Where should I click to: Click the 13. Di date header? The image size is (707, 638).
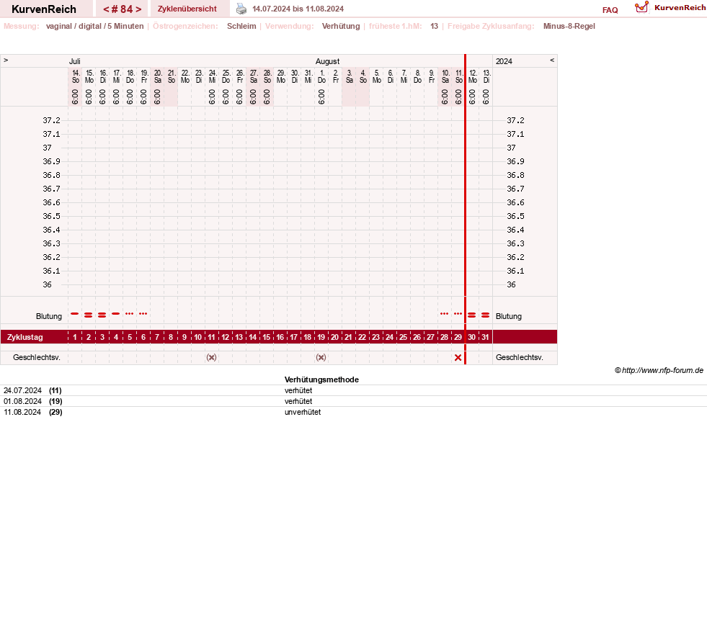point(486,76)
